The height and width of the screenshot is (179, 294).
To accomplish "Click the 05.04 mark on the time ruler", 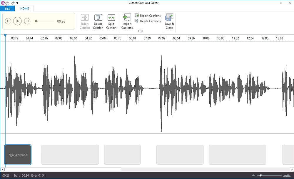I will click(x=103, y=38).
